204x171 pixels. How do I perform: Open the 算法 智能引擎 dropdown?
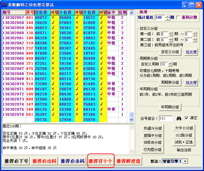[185, 161]
